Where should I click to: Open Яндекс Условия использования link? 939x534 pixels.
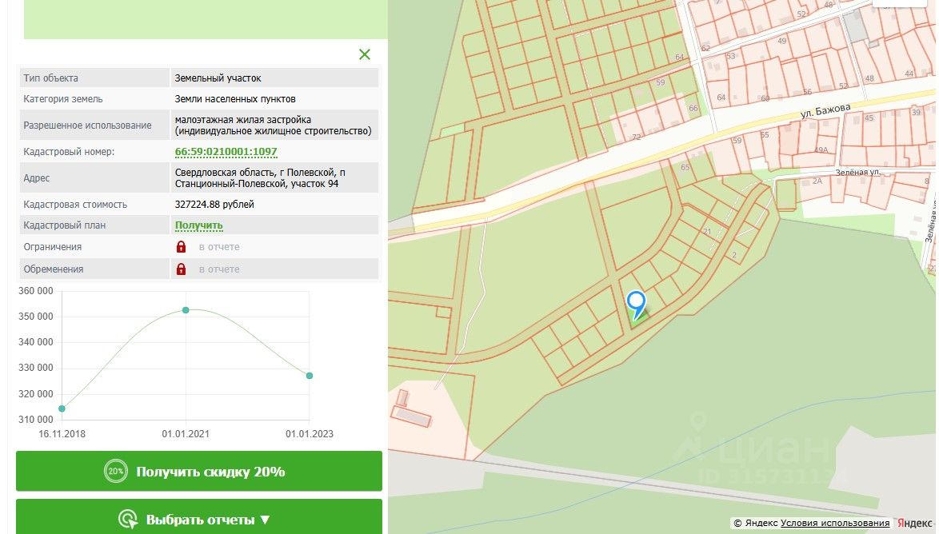click(835, 524)
